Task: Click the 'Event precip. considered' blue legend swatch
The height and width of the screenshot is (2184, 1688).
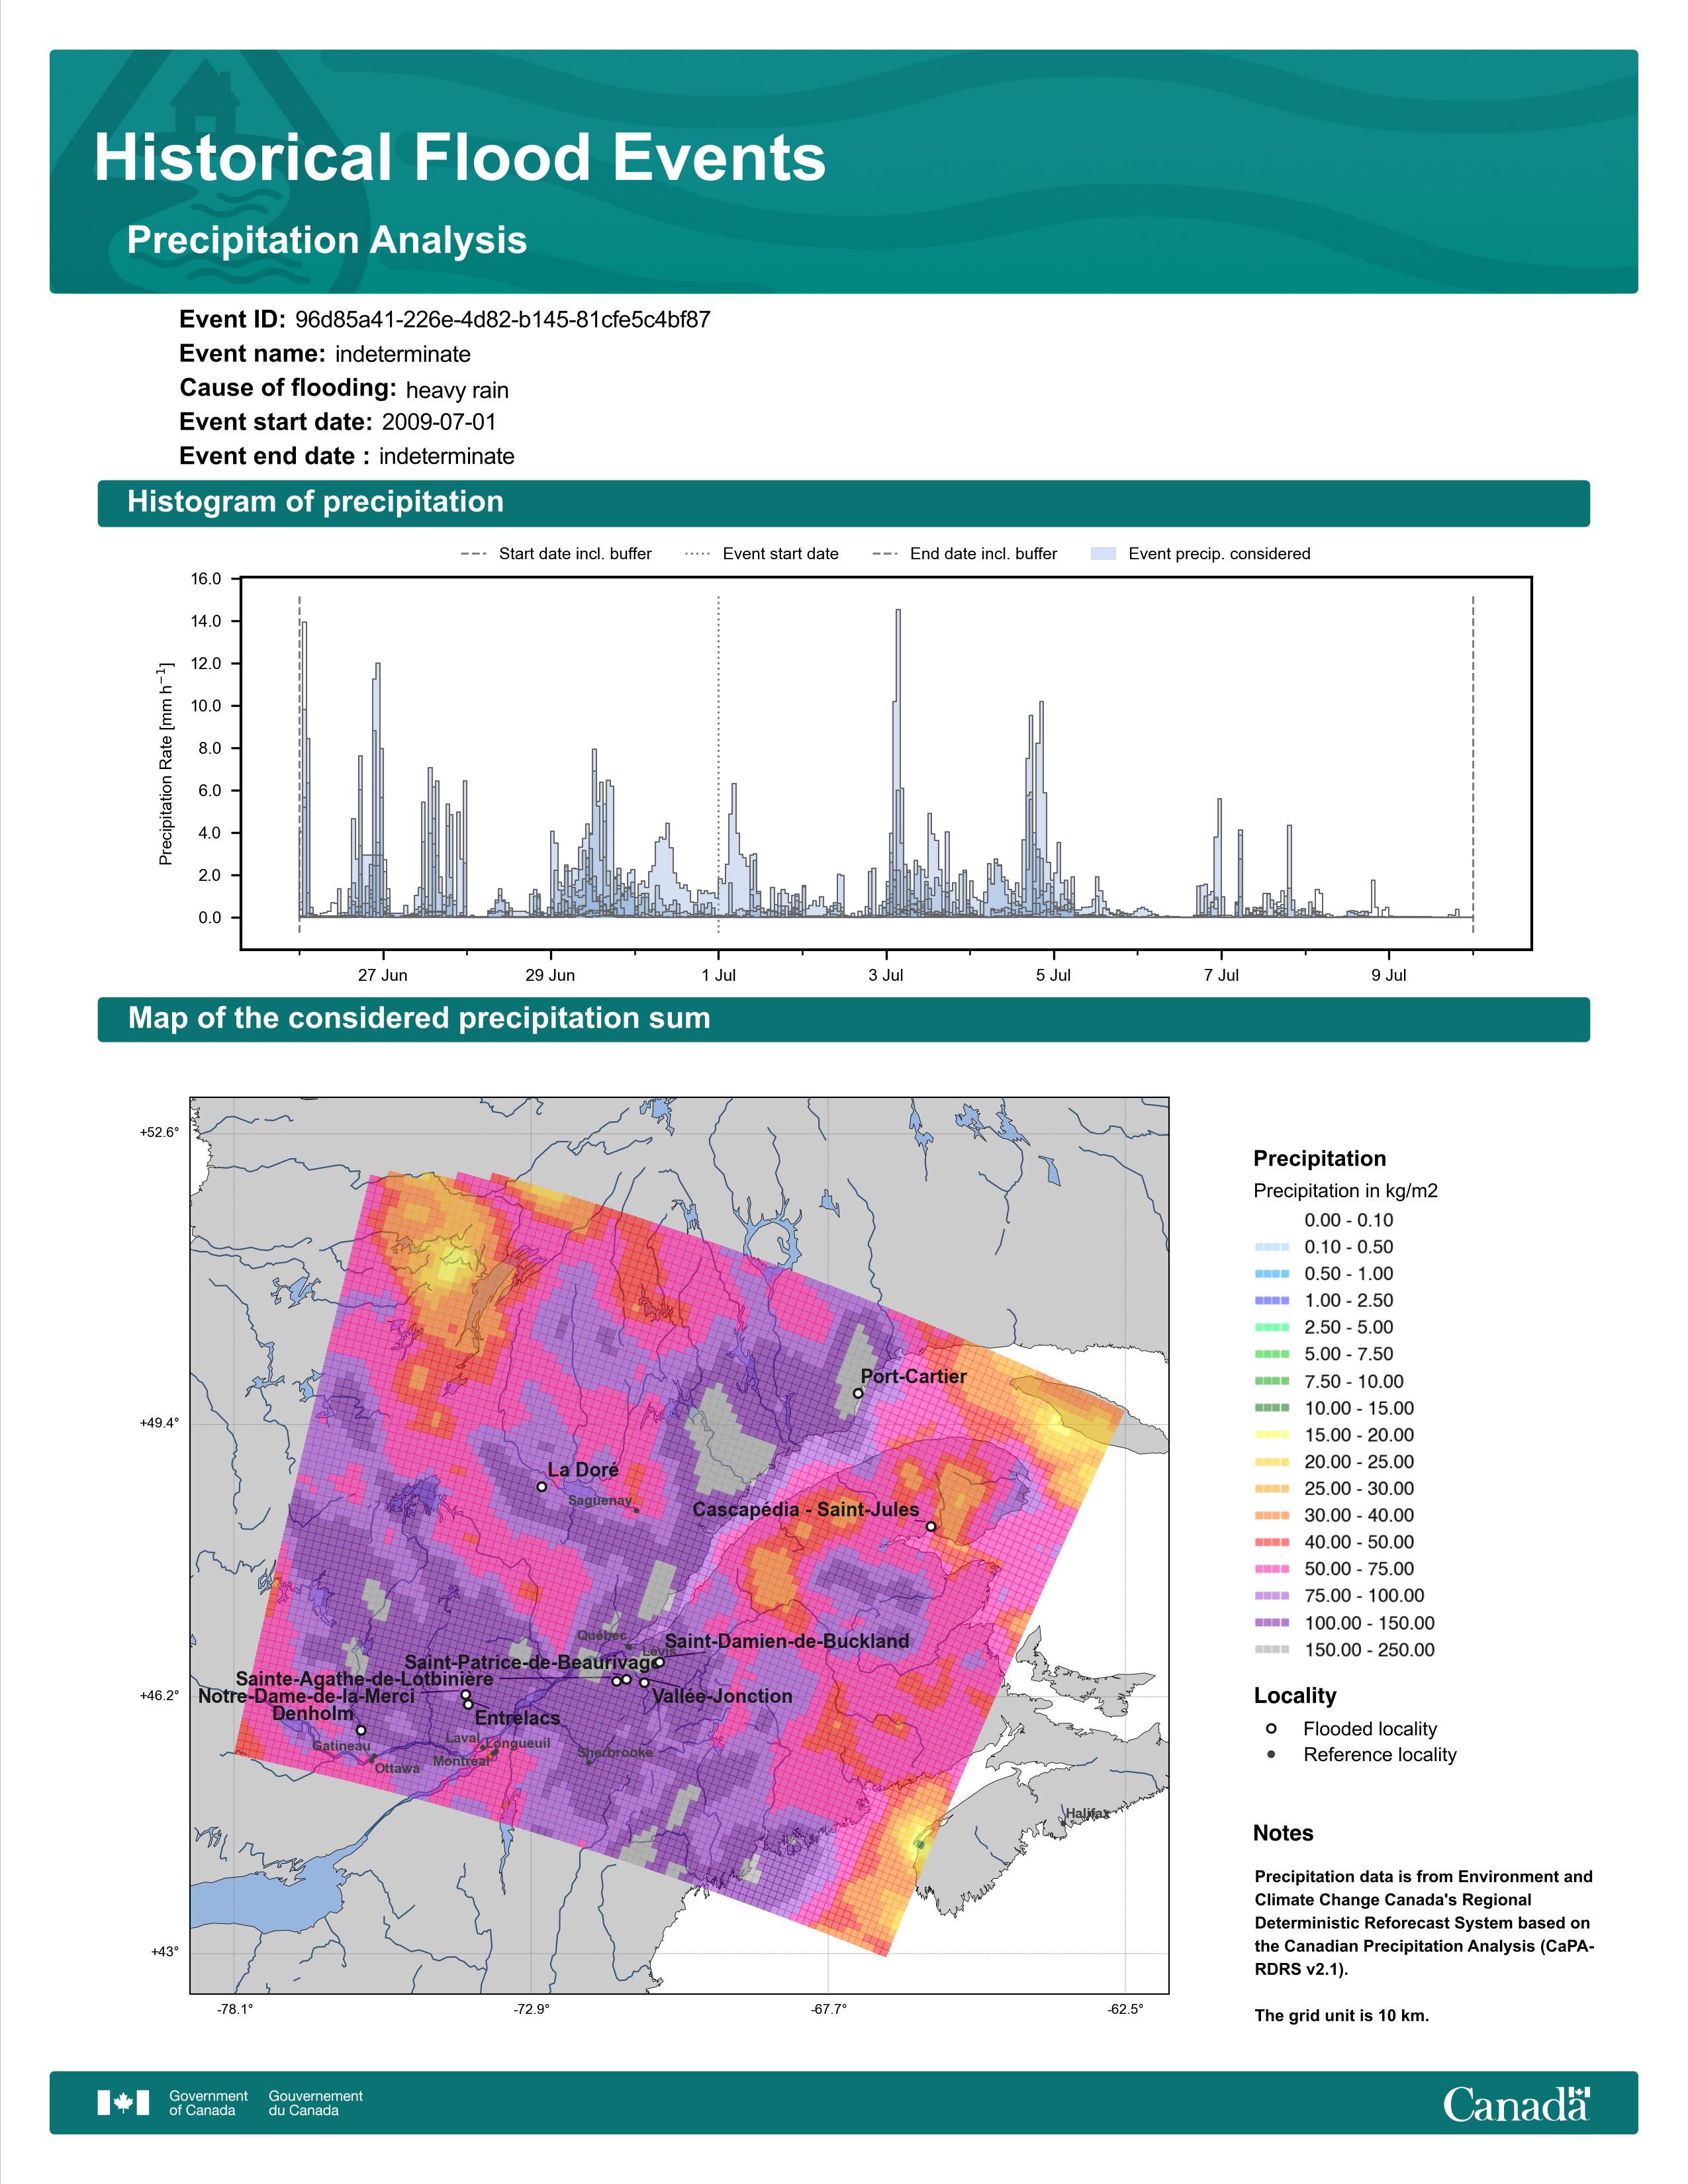Action: [x=1103, y=554]
